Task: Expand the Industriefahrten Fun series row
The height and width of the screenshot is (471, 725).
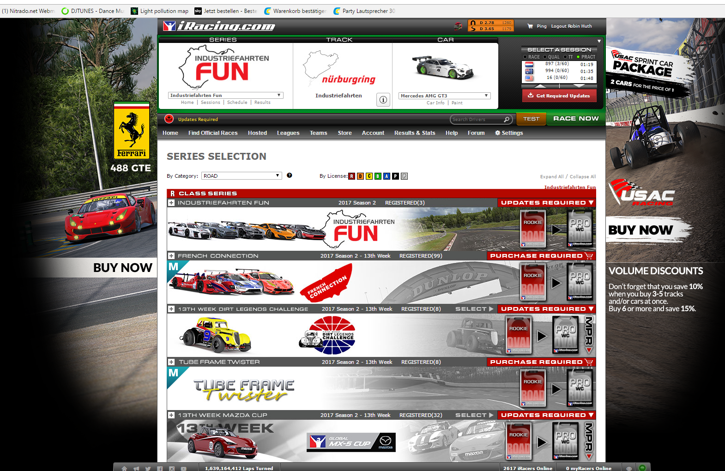Action: [x=171, y=203]
